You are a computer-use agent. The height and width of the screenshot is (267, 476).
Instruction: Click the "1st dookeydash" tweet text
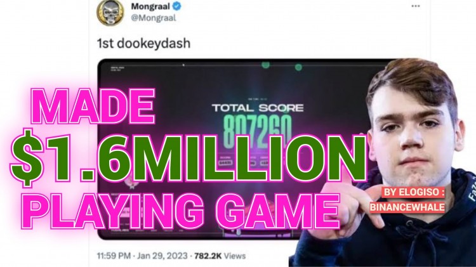143,43
